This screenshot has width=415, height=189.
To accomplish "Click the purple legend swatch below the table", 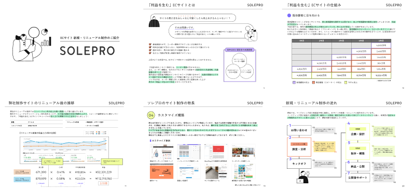I will pos(294,83).
